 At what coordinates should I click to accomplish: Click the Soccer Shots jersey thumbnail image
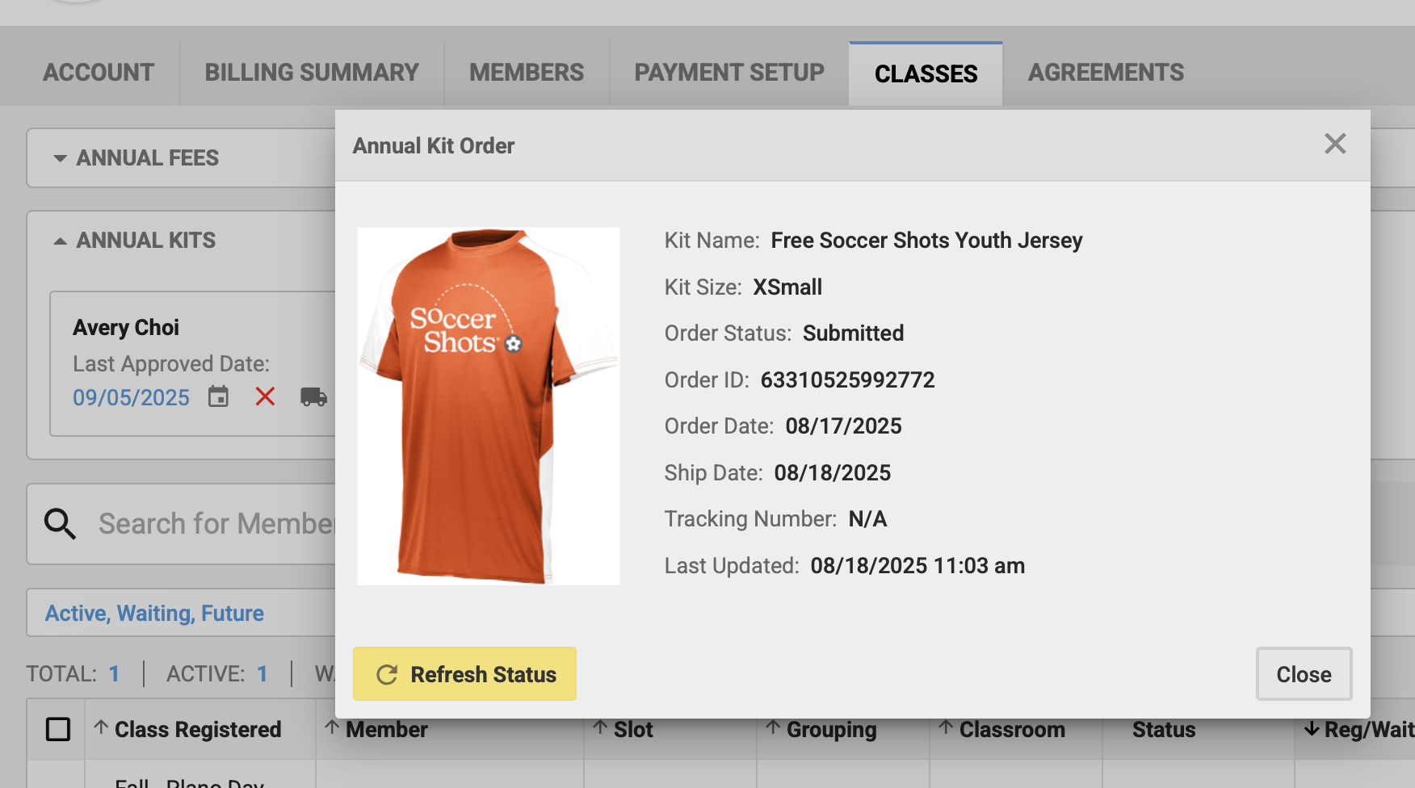click(488, 406)
